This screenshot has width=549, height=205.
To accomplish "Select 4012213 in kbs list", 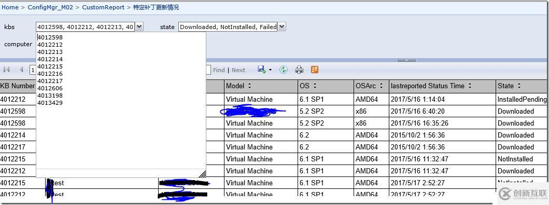I will click(x=50, y=52).
